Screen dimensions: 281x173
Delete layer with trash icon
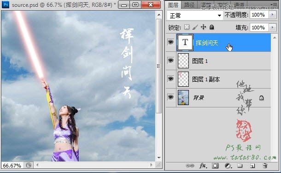tap(265, 166)
